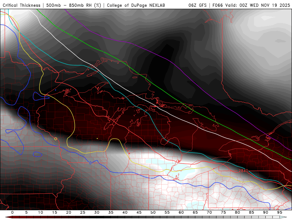Click the "30" tick on the color scale
This screenshot has width=292, height=219.
(x=97, y=212)
